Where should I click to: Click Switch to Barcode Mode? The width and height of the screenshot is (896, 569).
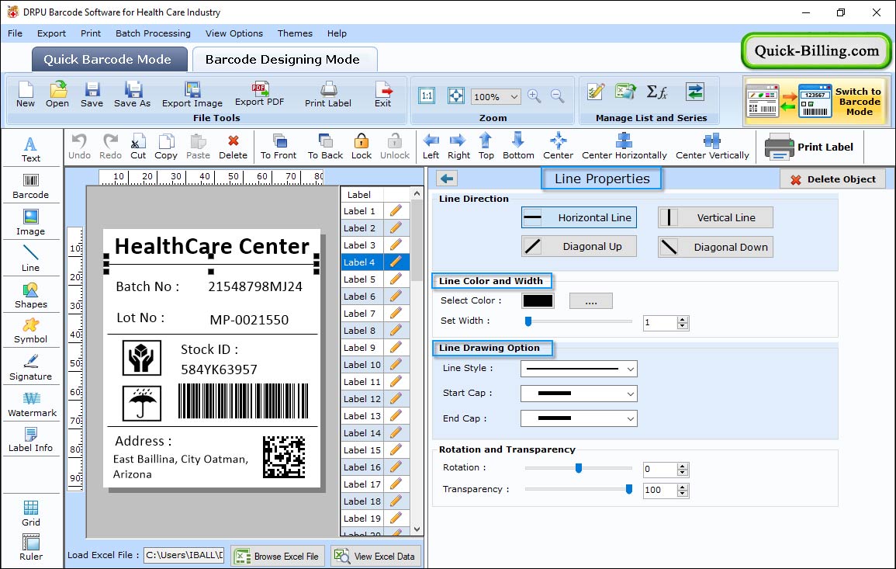click(x=817, y=101)
